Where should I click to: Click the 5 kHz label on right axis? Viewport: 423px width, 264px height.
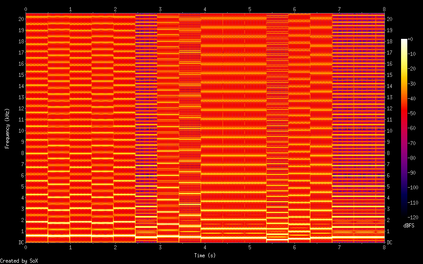[x=388, y=187]
